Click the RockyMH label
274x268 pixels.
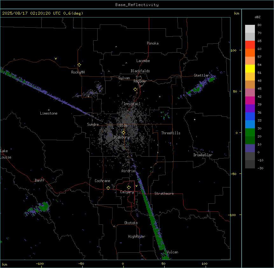78,72
